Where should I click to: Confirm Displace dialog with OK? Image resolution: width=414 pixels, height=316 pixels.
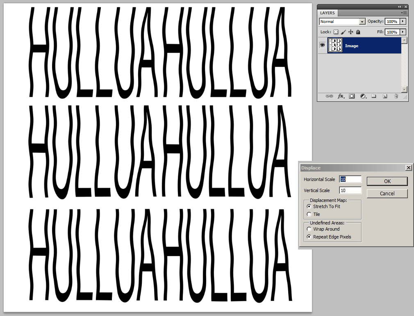coord(387,181)
